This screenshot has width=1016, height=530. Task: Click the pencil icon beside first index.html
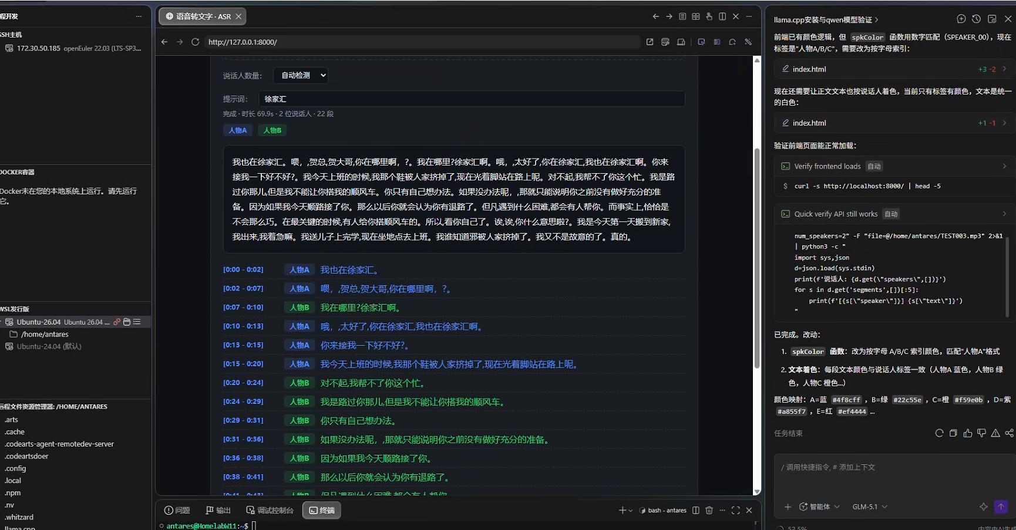click(x=786, y=69)
